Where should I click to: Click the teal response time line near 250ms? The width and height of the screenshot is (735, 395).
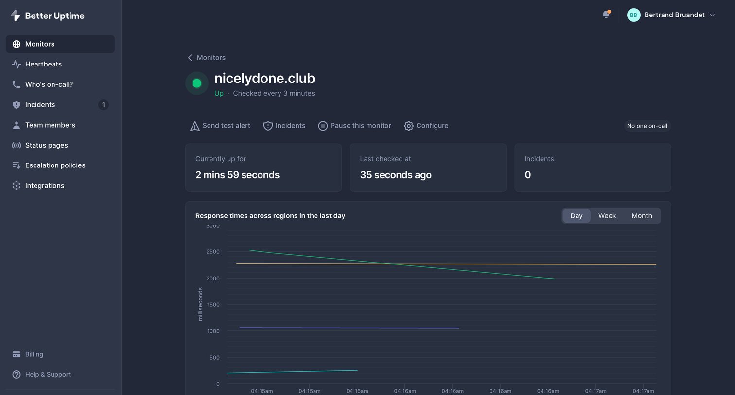pyautogui.click(x=292, y=372)
